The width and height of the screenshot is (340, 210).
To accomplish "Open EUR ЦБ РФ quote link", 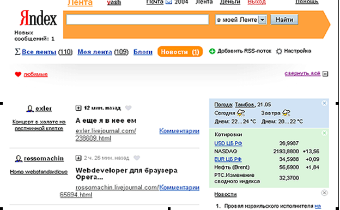I will pos(228,159).
